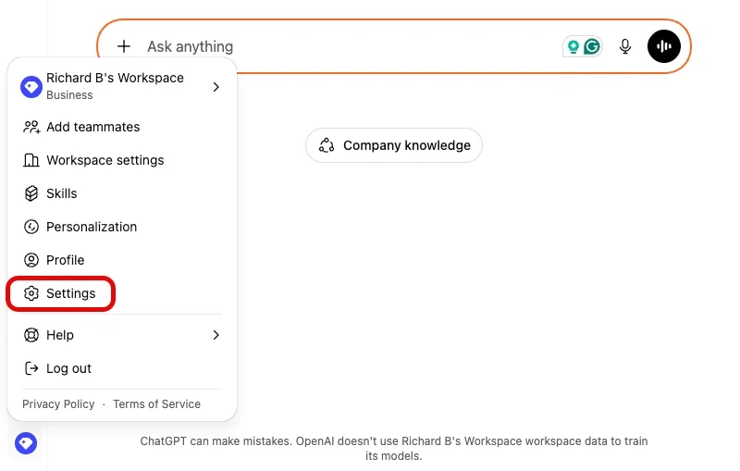Click the Workspace settings building icon
The image size is (740, 471).
(x=31, y=160)
